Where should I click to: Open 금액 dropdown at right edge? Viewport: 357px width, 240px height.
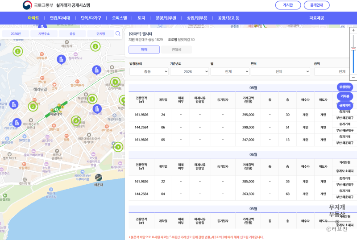tap(332, 71)
